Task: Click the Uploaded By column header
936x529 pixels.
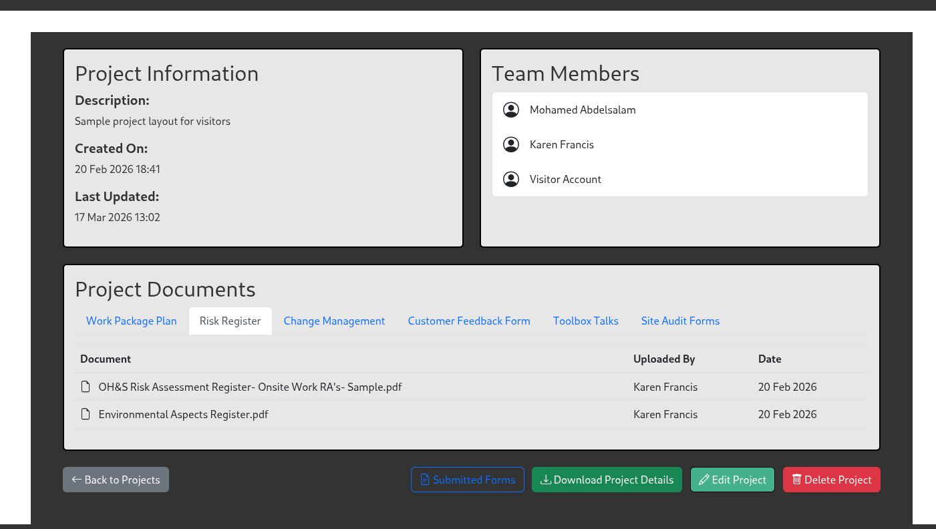Action: click(x=664, y=359)
